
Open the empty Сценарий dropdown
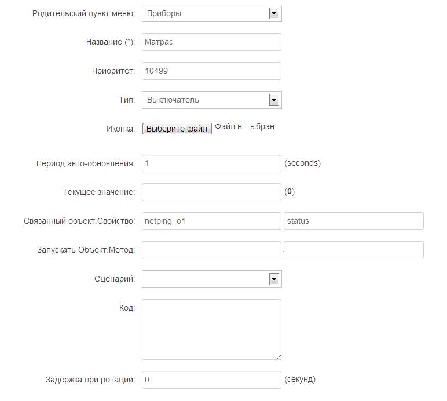tap(211, 279)
